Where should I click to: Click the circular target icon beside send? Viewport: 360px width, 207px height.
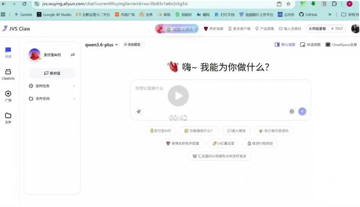coord(292,112)
